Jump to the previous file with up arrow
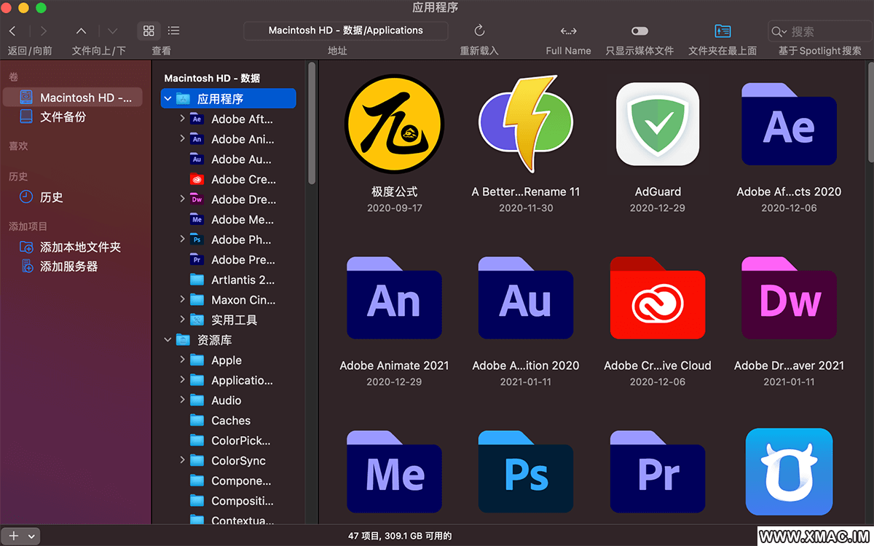 [x=82, y=31]
